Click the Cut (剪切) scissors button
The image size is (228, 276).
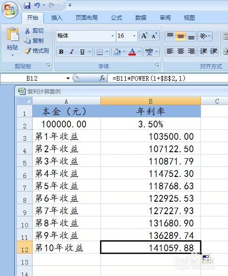(x=34, y=31)
